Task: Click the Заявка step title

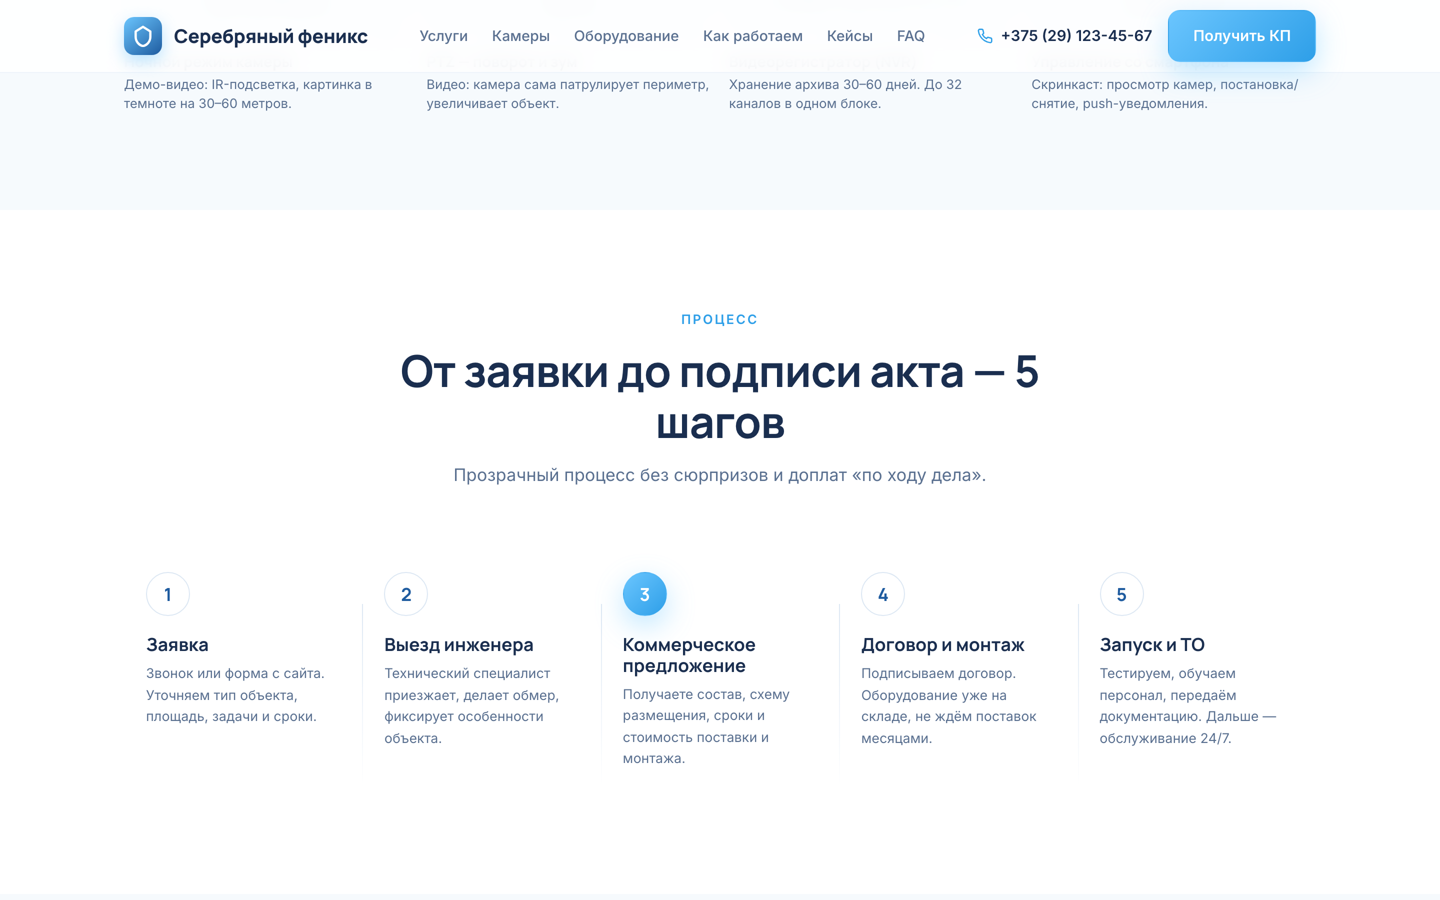Action: point(177,644)
